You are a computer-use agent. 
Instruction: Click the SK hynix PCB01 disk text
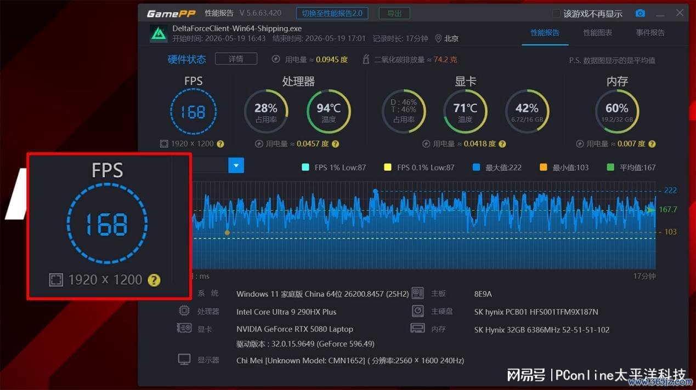click(536, 312)
